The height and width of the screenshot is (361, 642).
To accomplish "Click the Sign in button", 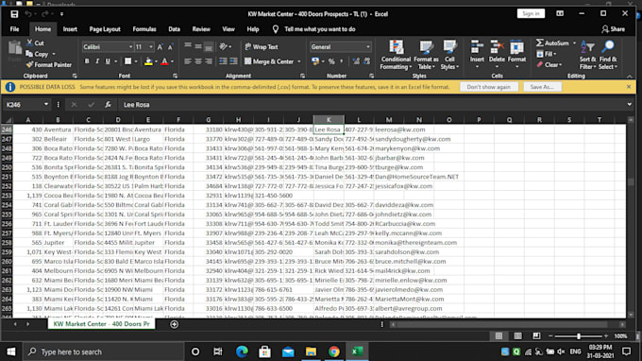I will pos(531,13).
